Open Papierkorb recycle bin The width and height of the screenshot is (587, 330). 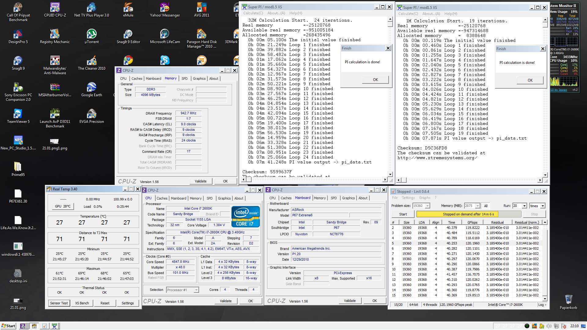click(568, 301)
